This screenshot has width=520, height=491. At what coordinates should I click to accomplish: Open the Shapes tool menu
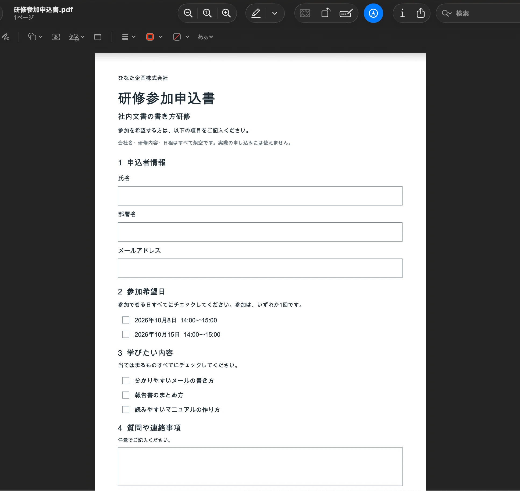35,37
